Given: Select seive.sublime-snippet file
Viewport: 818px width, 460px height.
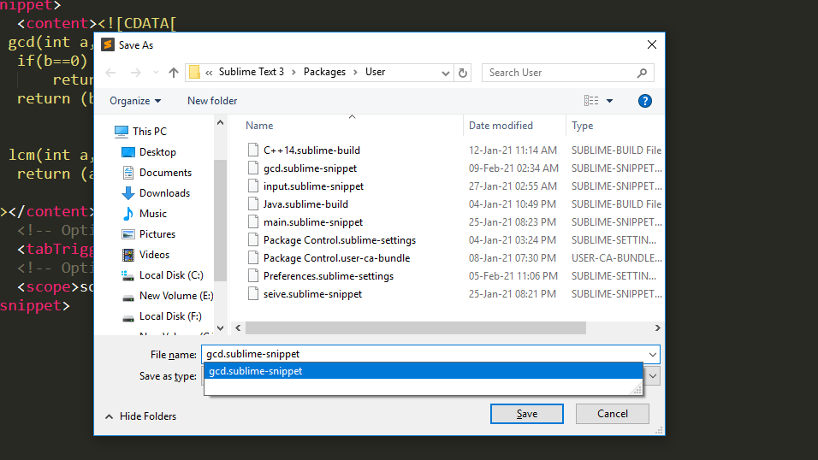Looking at the screenshot, I should coord(312,294).
